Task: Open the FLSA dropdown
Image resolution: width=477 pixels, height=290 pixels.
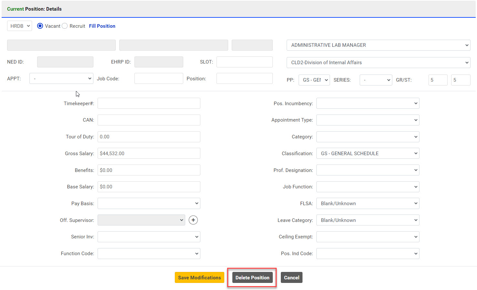Action: pyautogui.click(x=368, y=203)
